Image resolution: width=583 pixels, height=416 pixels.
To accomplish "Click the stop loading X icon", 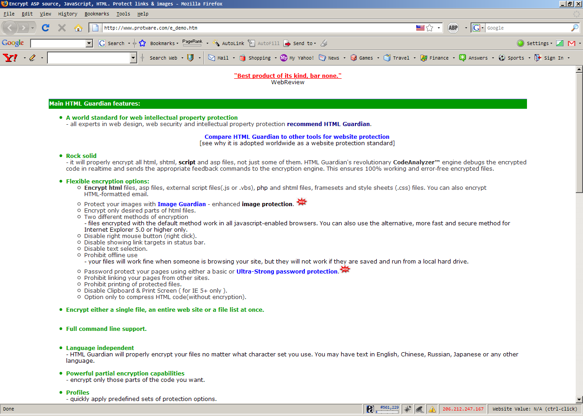I will tap(62, 28).
